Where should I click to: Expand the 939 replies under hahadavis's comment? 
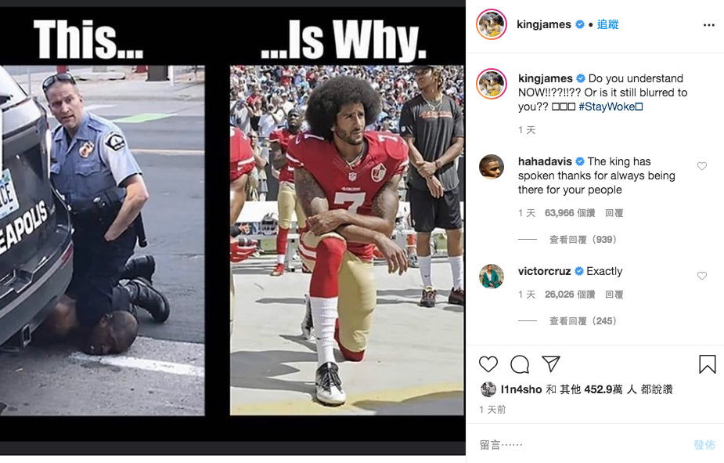click(582, 240)
